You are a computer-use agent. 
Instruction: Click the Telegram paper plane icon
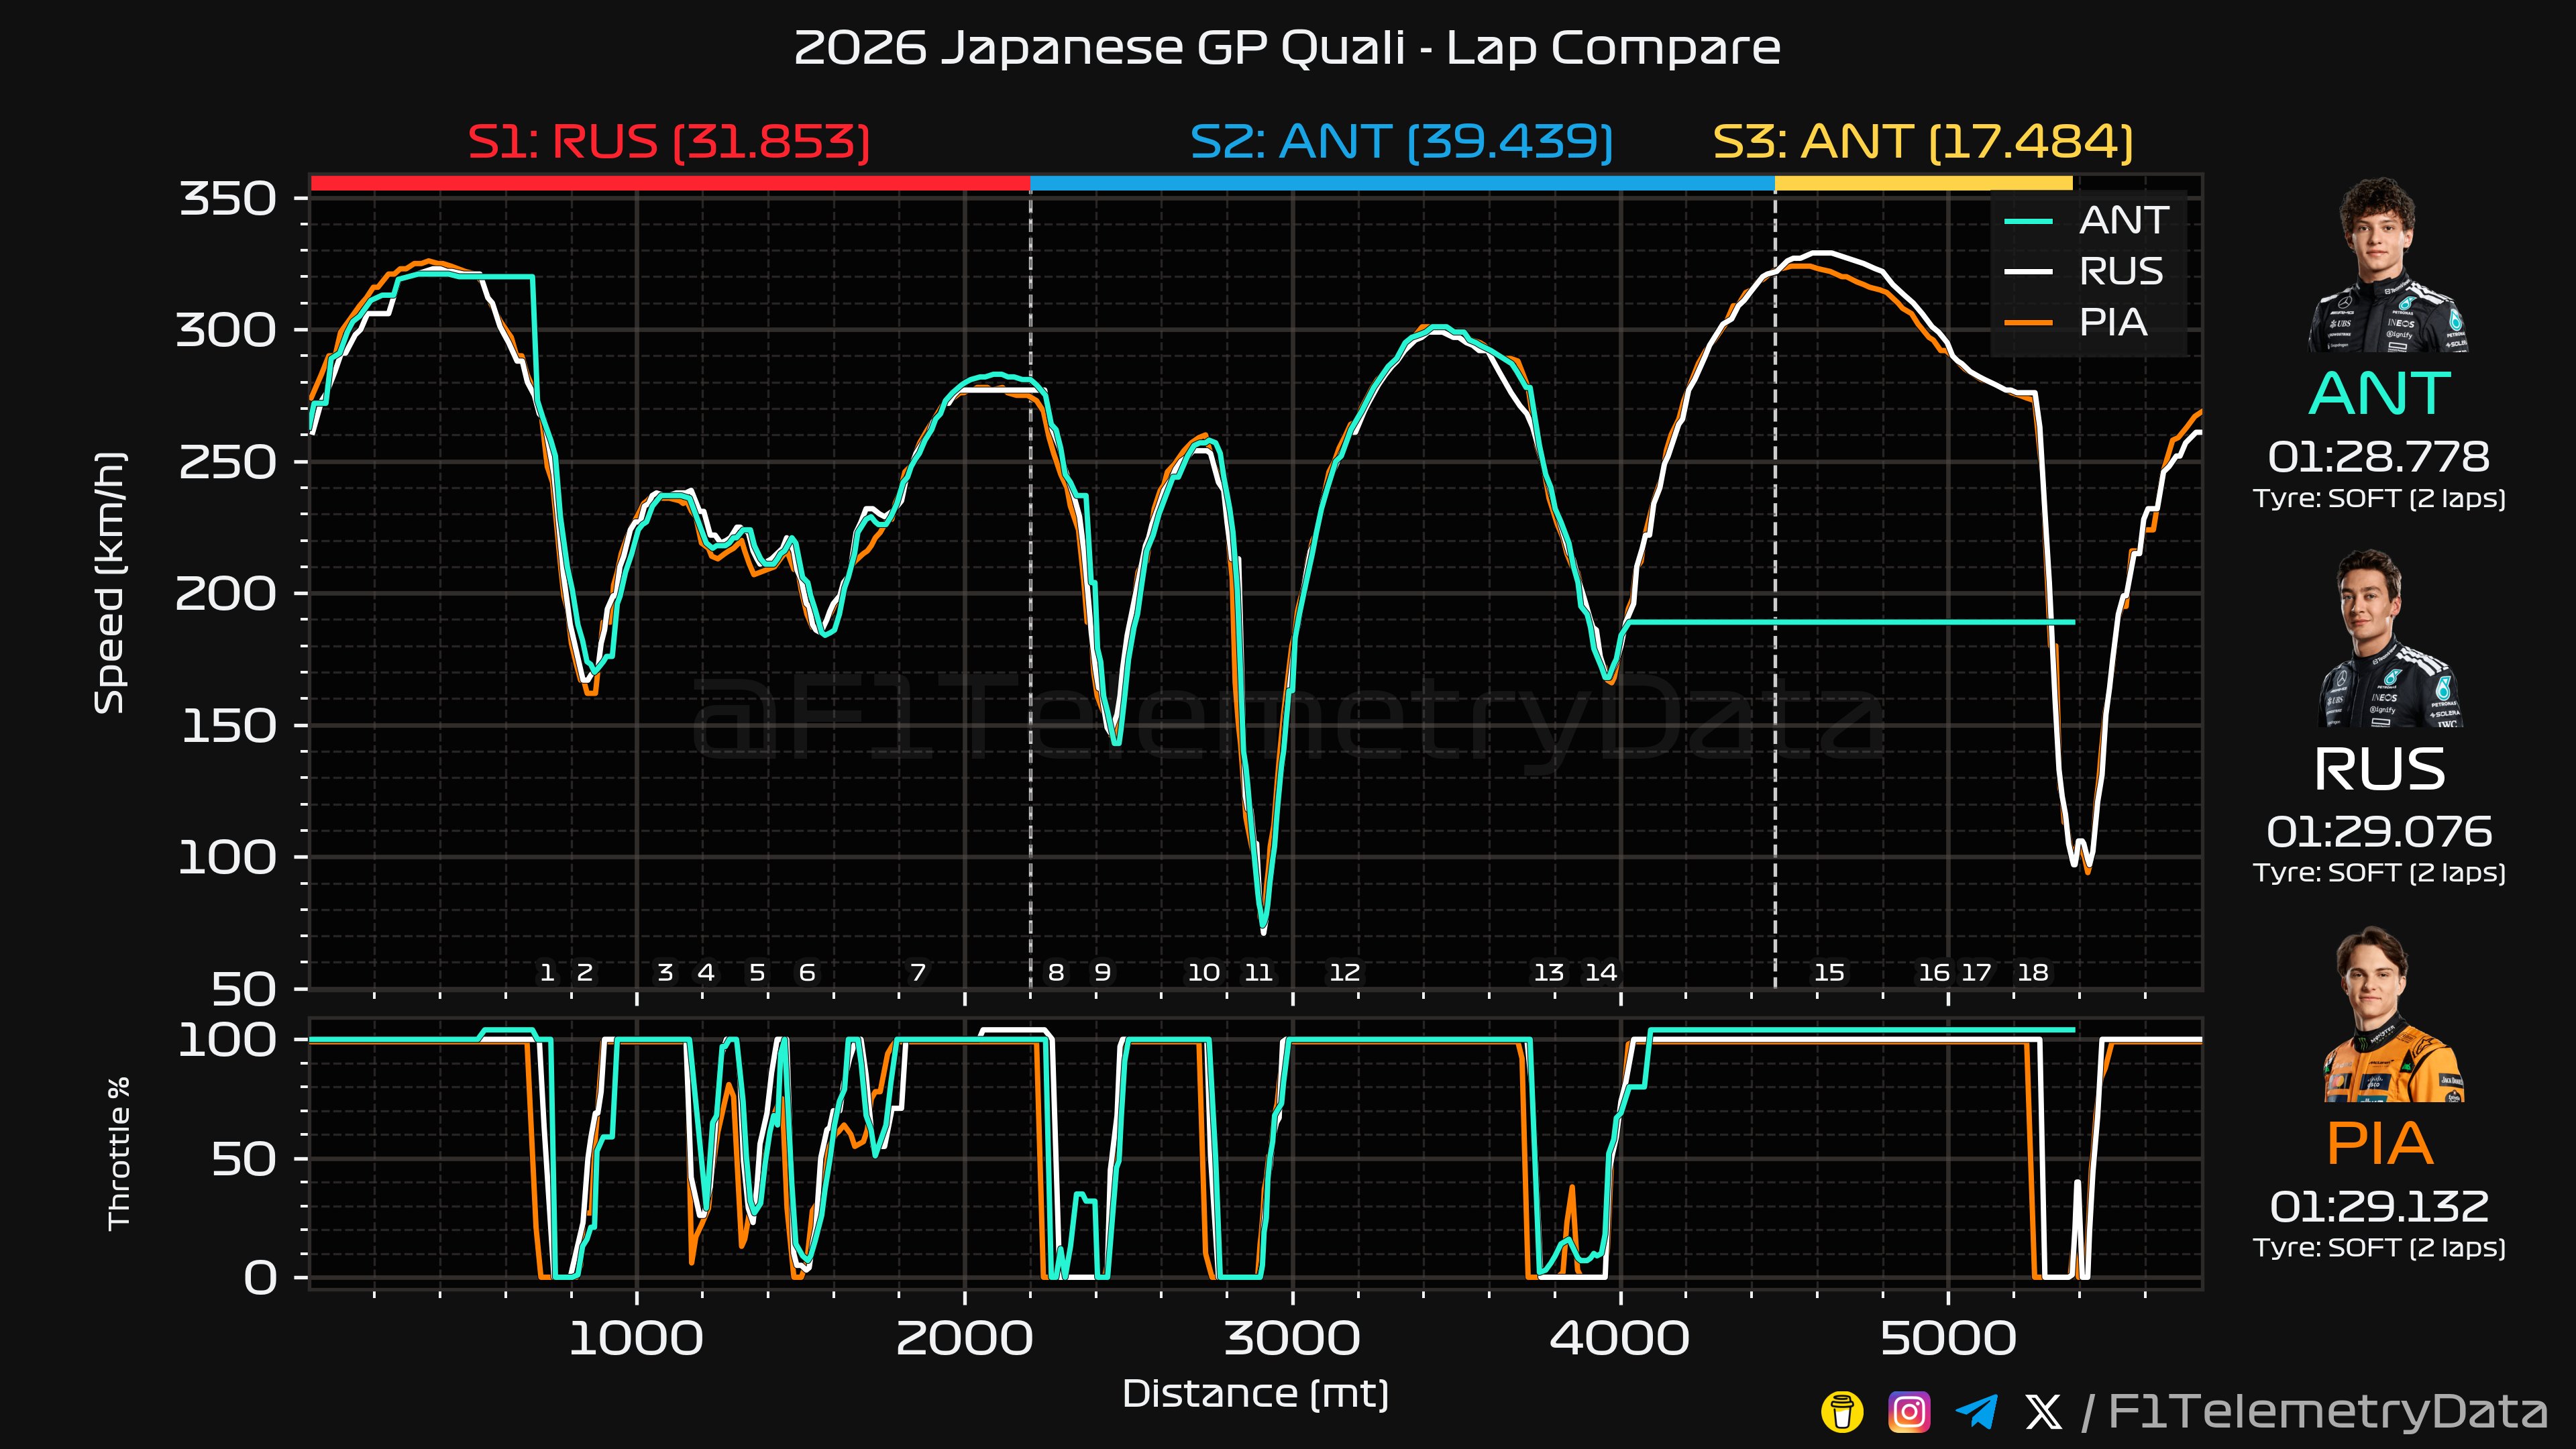point(1976,1412)
